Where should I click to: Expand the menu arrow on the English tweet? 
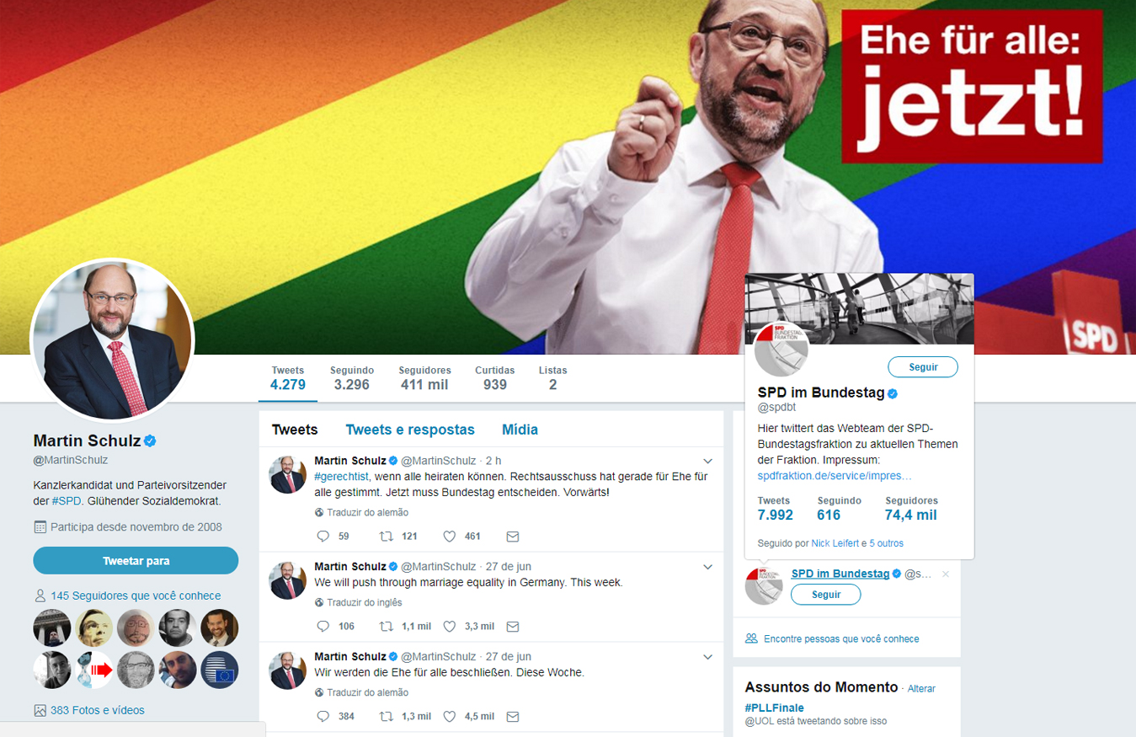tap(707, 567)
